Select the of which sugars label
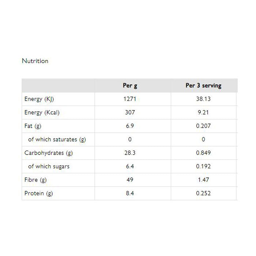Image resolution: width=256 pixels, height=256 pixels. [49, 166]
